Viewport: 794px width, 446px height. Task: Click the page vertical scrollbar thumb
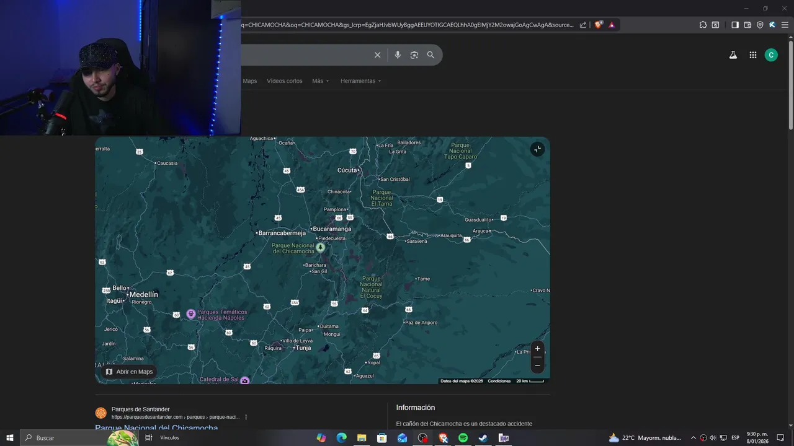click(791, 84)
